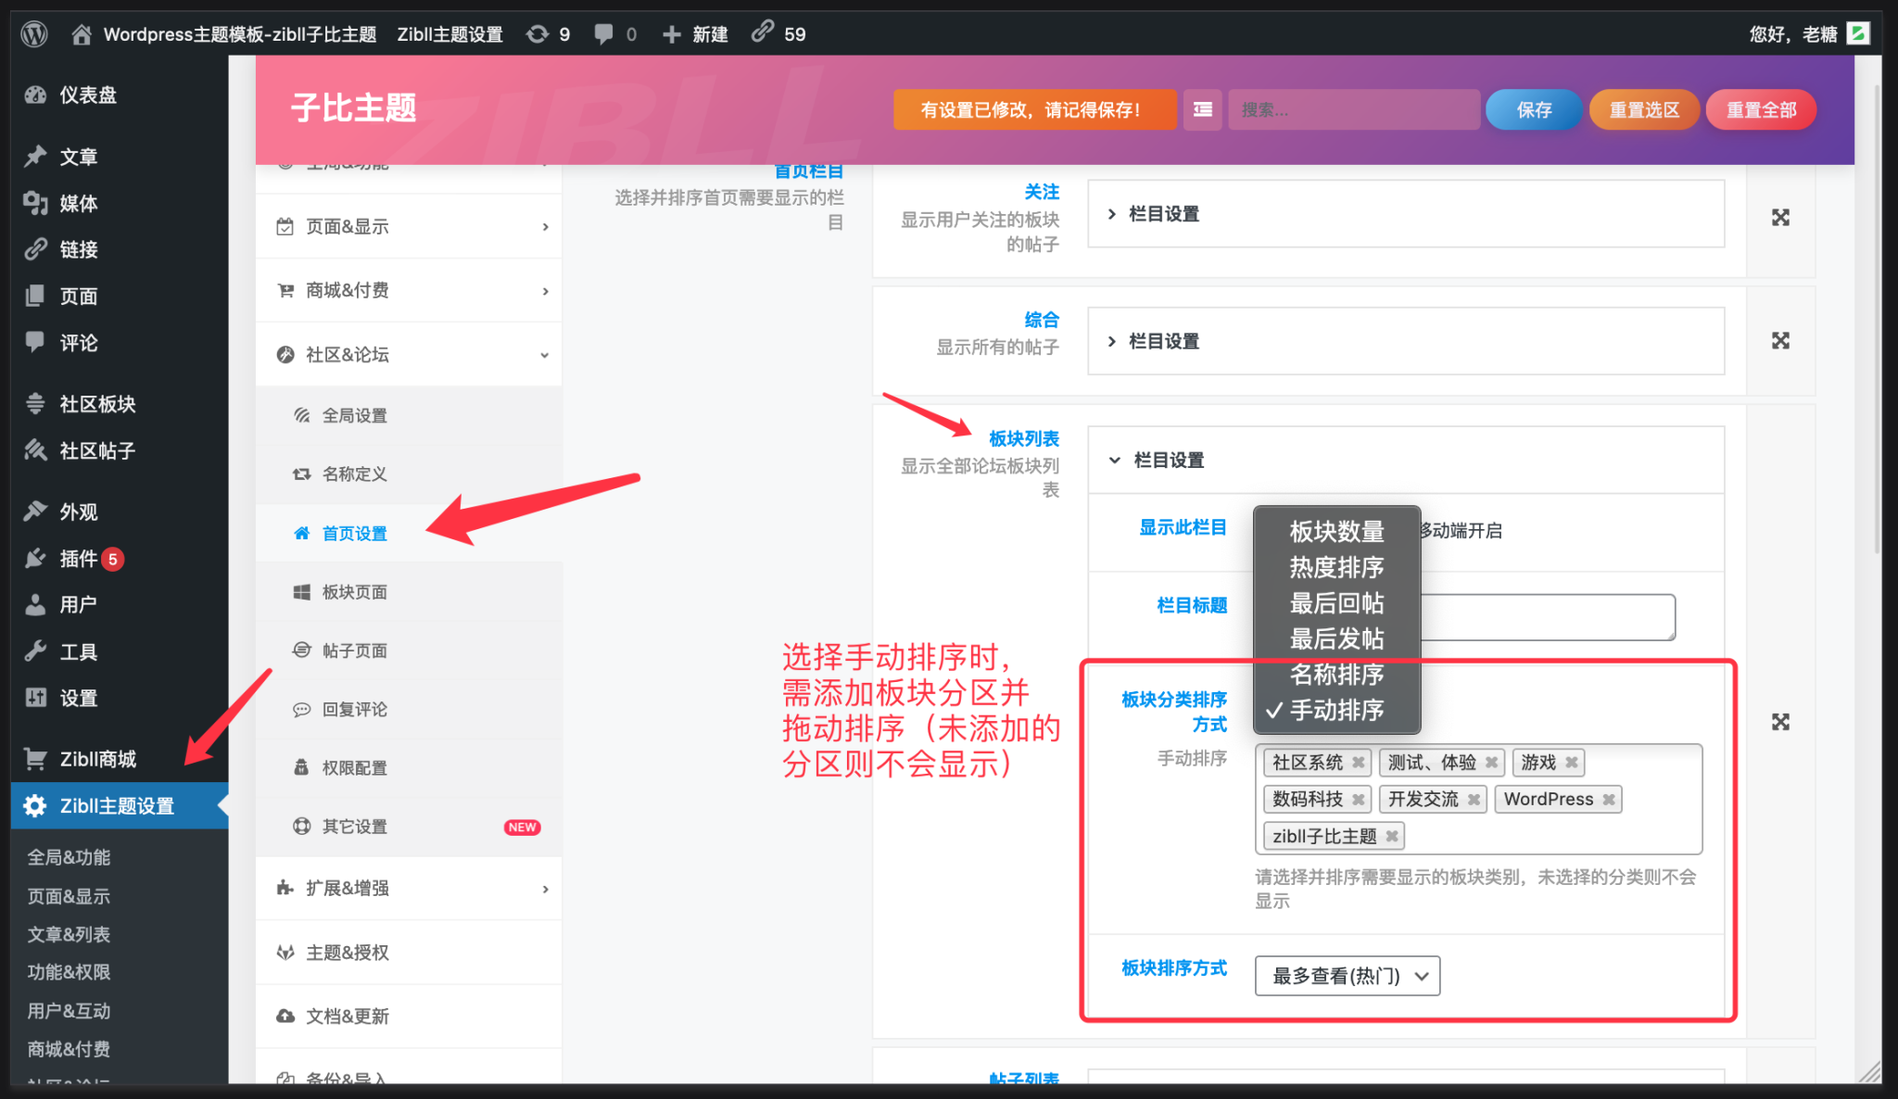Choose 热度排序 from the sorting list
This screenshot has width=1898, height=1099.
pos(1335,568)
